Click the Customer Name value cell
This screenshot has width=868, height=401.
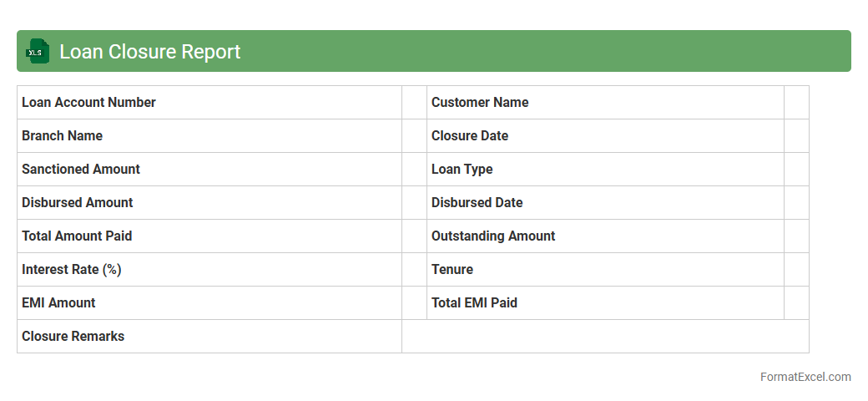[796, 103]
